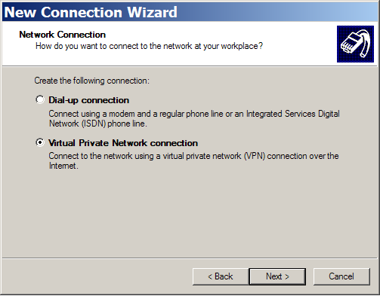Image resolution: width=380 pixels, height=296 pixels.
Task: Choose the Virtual Private Network connection radio button
Action: click(x=40, y=142)
